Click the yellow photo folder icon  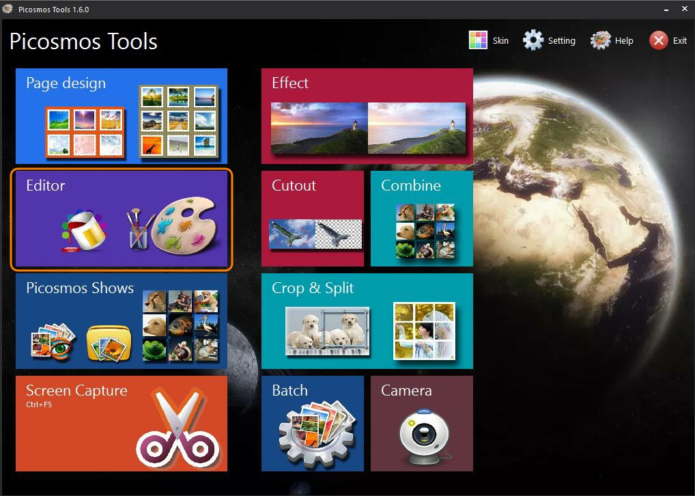(109, 342)
